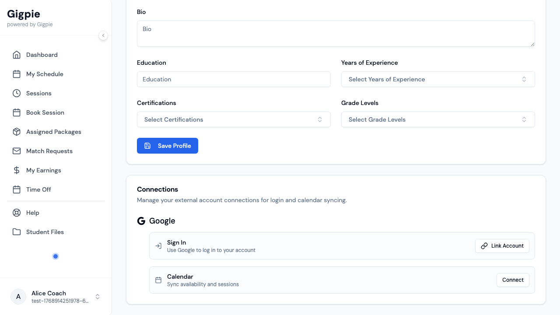Screen dimensions: 560x315
Task: Focus the Education input field
Action: pyautogui.click(x=234, y=79)
